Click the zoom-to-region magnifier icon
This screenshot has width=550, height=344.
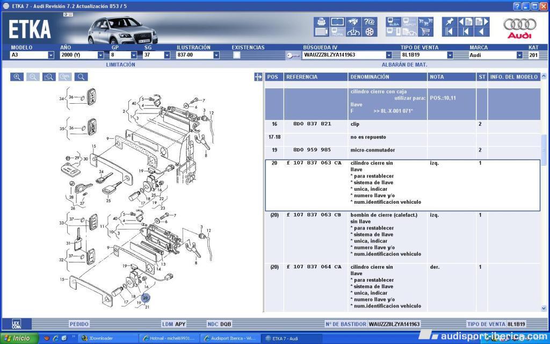(49, 77)
